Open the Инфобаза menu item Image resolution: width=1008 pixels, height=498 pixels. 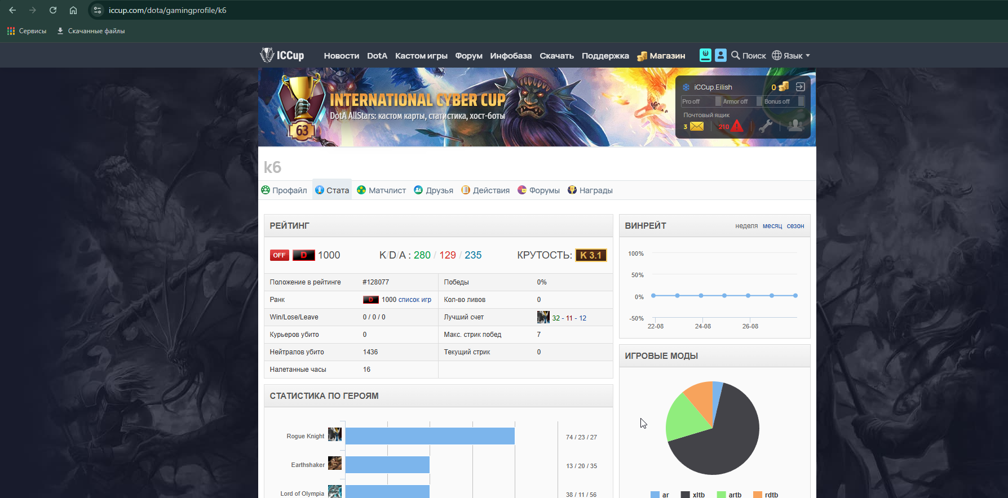[x=511, y=56]
